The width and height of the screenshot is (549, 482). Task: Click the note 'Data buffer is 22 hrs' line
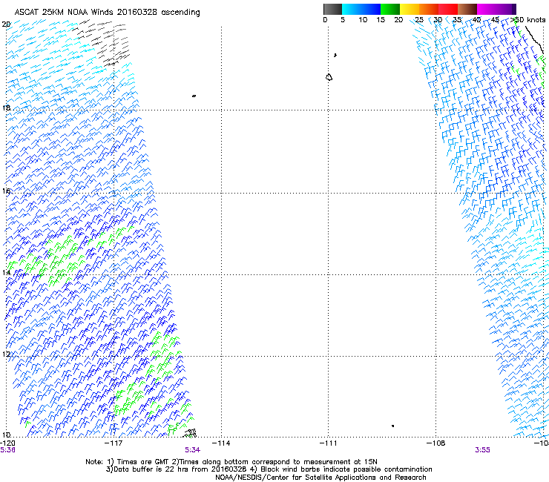269,469
